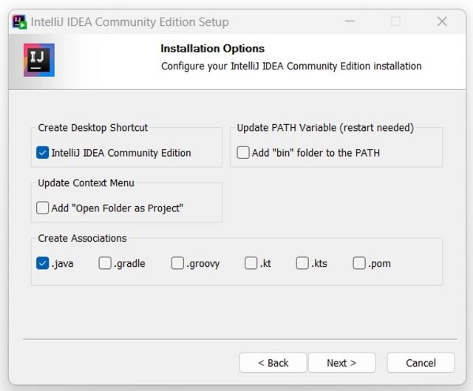Click the IntelliJ IDEA title bar icon

pos(19,21)
